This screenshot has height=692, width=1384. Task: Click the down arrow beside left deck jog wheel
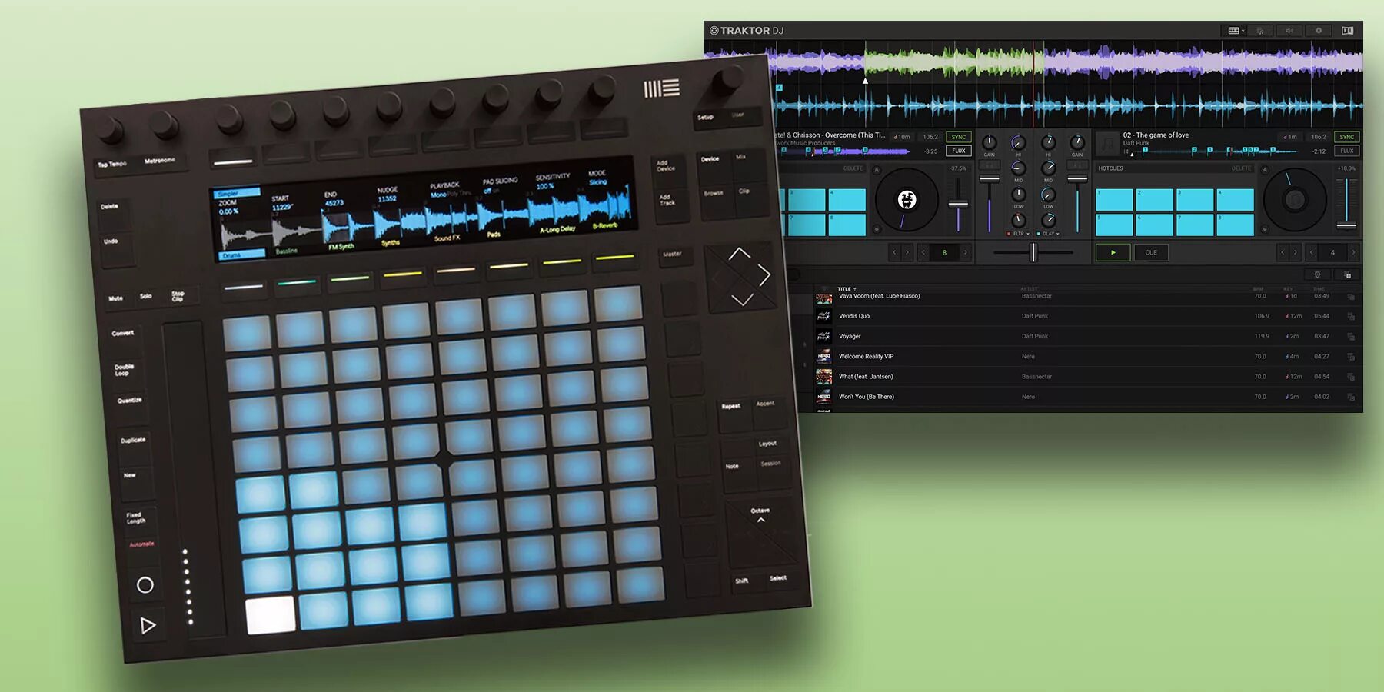pos(877,229)
